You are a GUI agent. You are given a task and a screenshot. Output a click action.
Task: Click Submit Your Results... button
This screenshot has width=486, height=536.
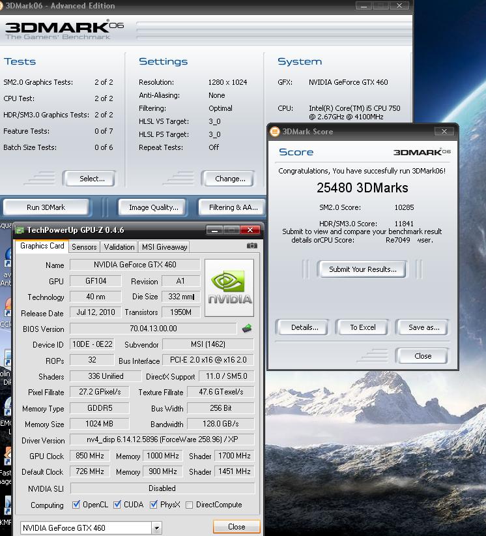pyautogui.click(x=362, y=269)
